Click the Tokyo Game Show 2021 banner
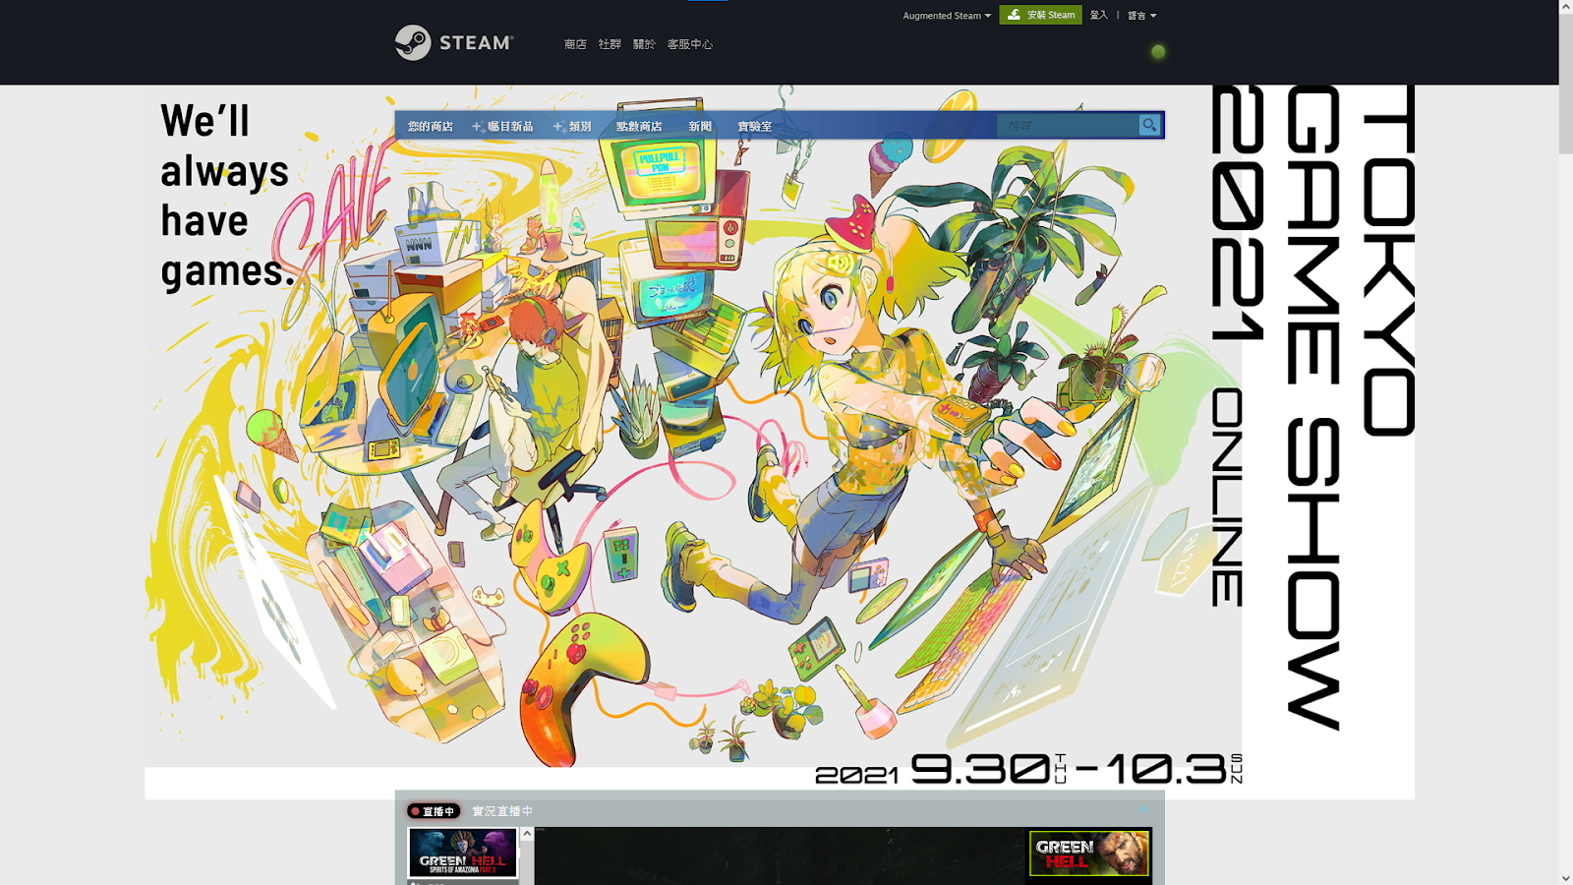The height and width of the screenshot is (885, 1573). (780, 442)
